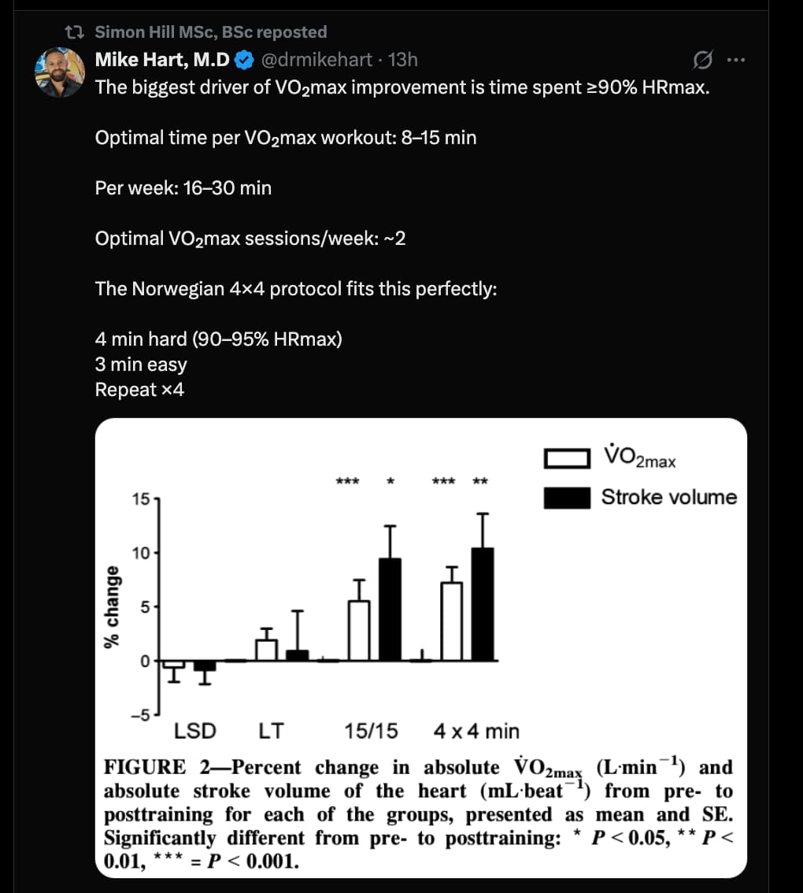This screenshot has height=893, width=803.
Task: Click the 15/15 group label on chart
Action: (372, 732)
